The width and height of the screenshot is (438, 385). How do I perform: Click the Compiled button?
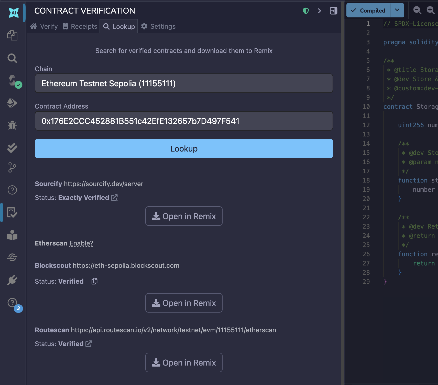pyautogui.click(x=368, y=10)
